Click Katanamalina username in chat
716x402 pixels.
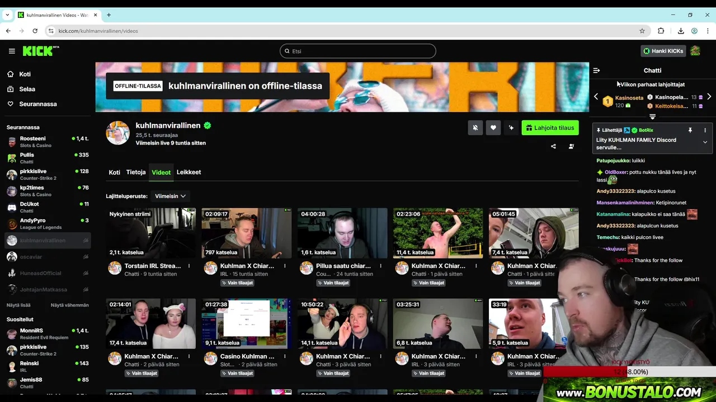[613, 214]
